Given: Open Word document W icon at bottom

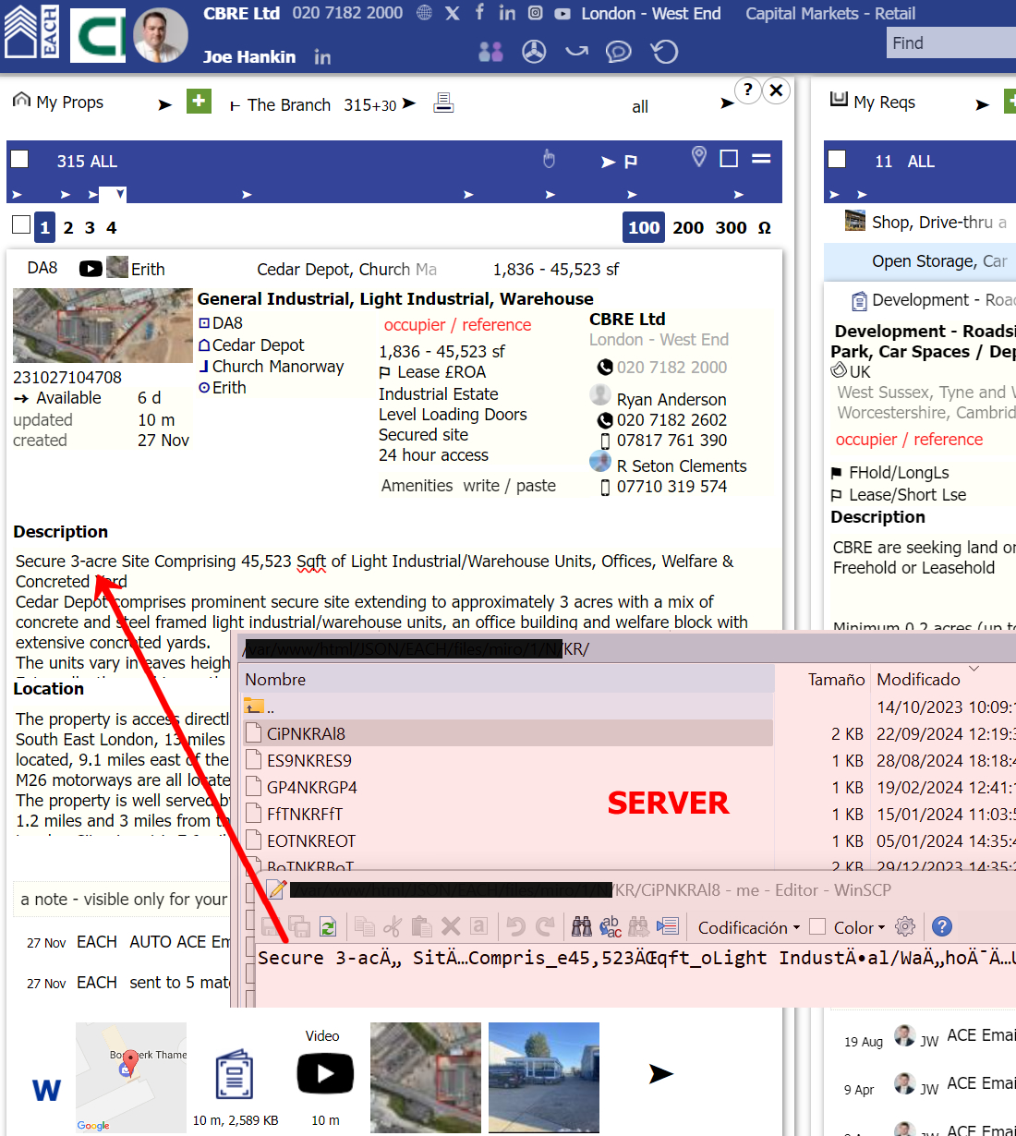Looking at the screenshot, I should [x=46, y=1091].
